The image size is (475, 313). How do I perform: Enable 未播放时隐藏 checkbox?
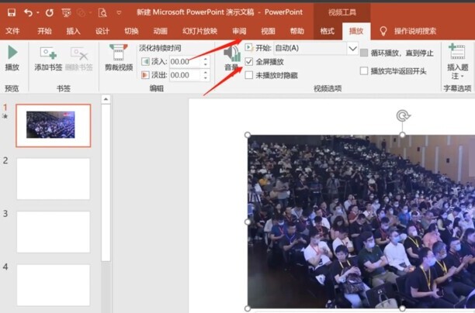[248, 75]
